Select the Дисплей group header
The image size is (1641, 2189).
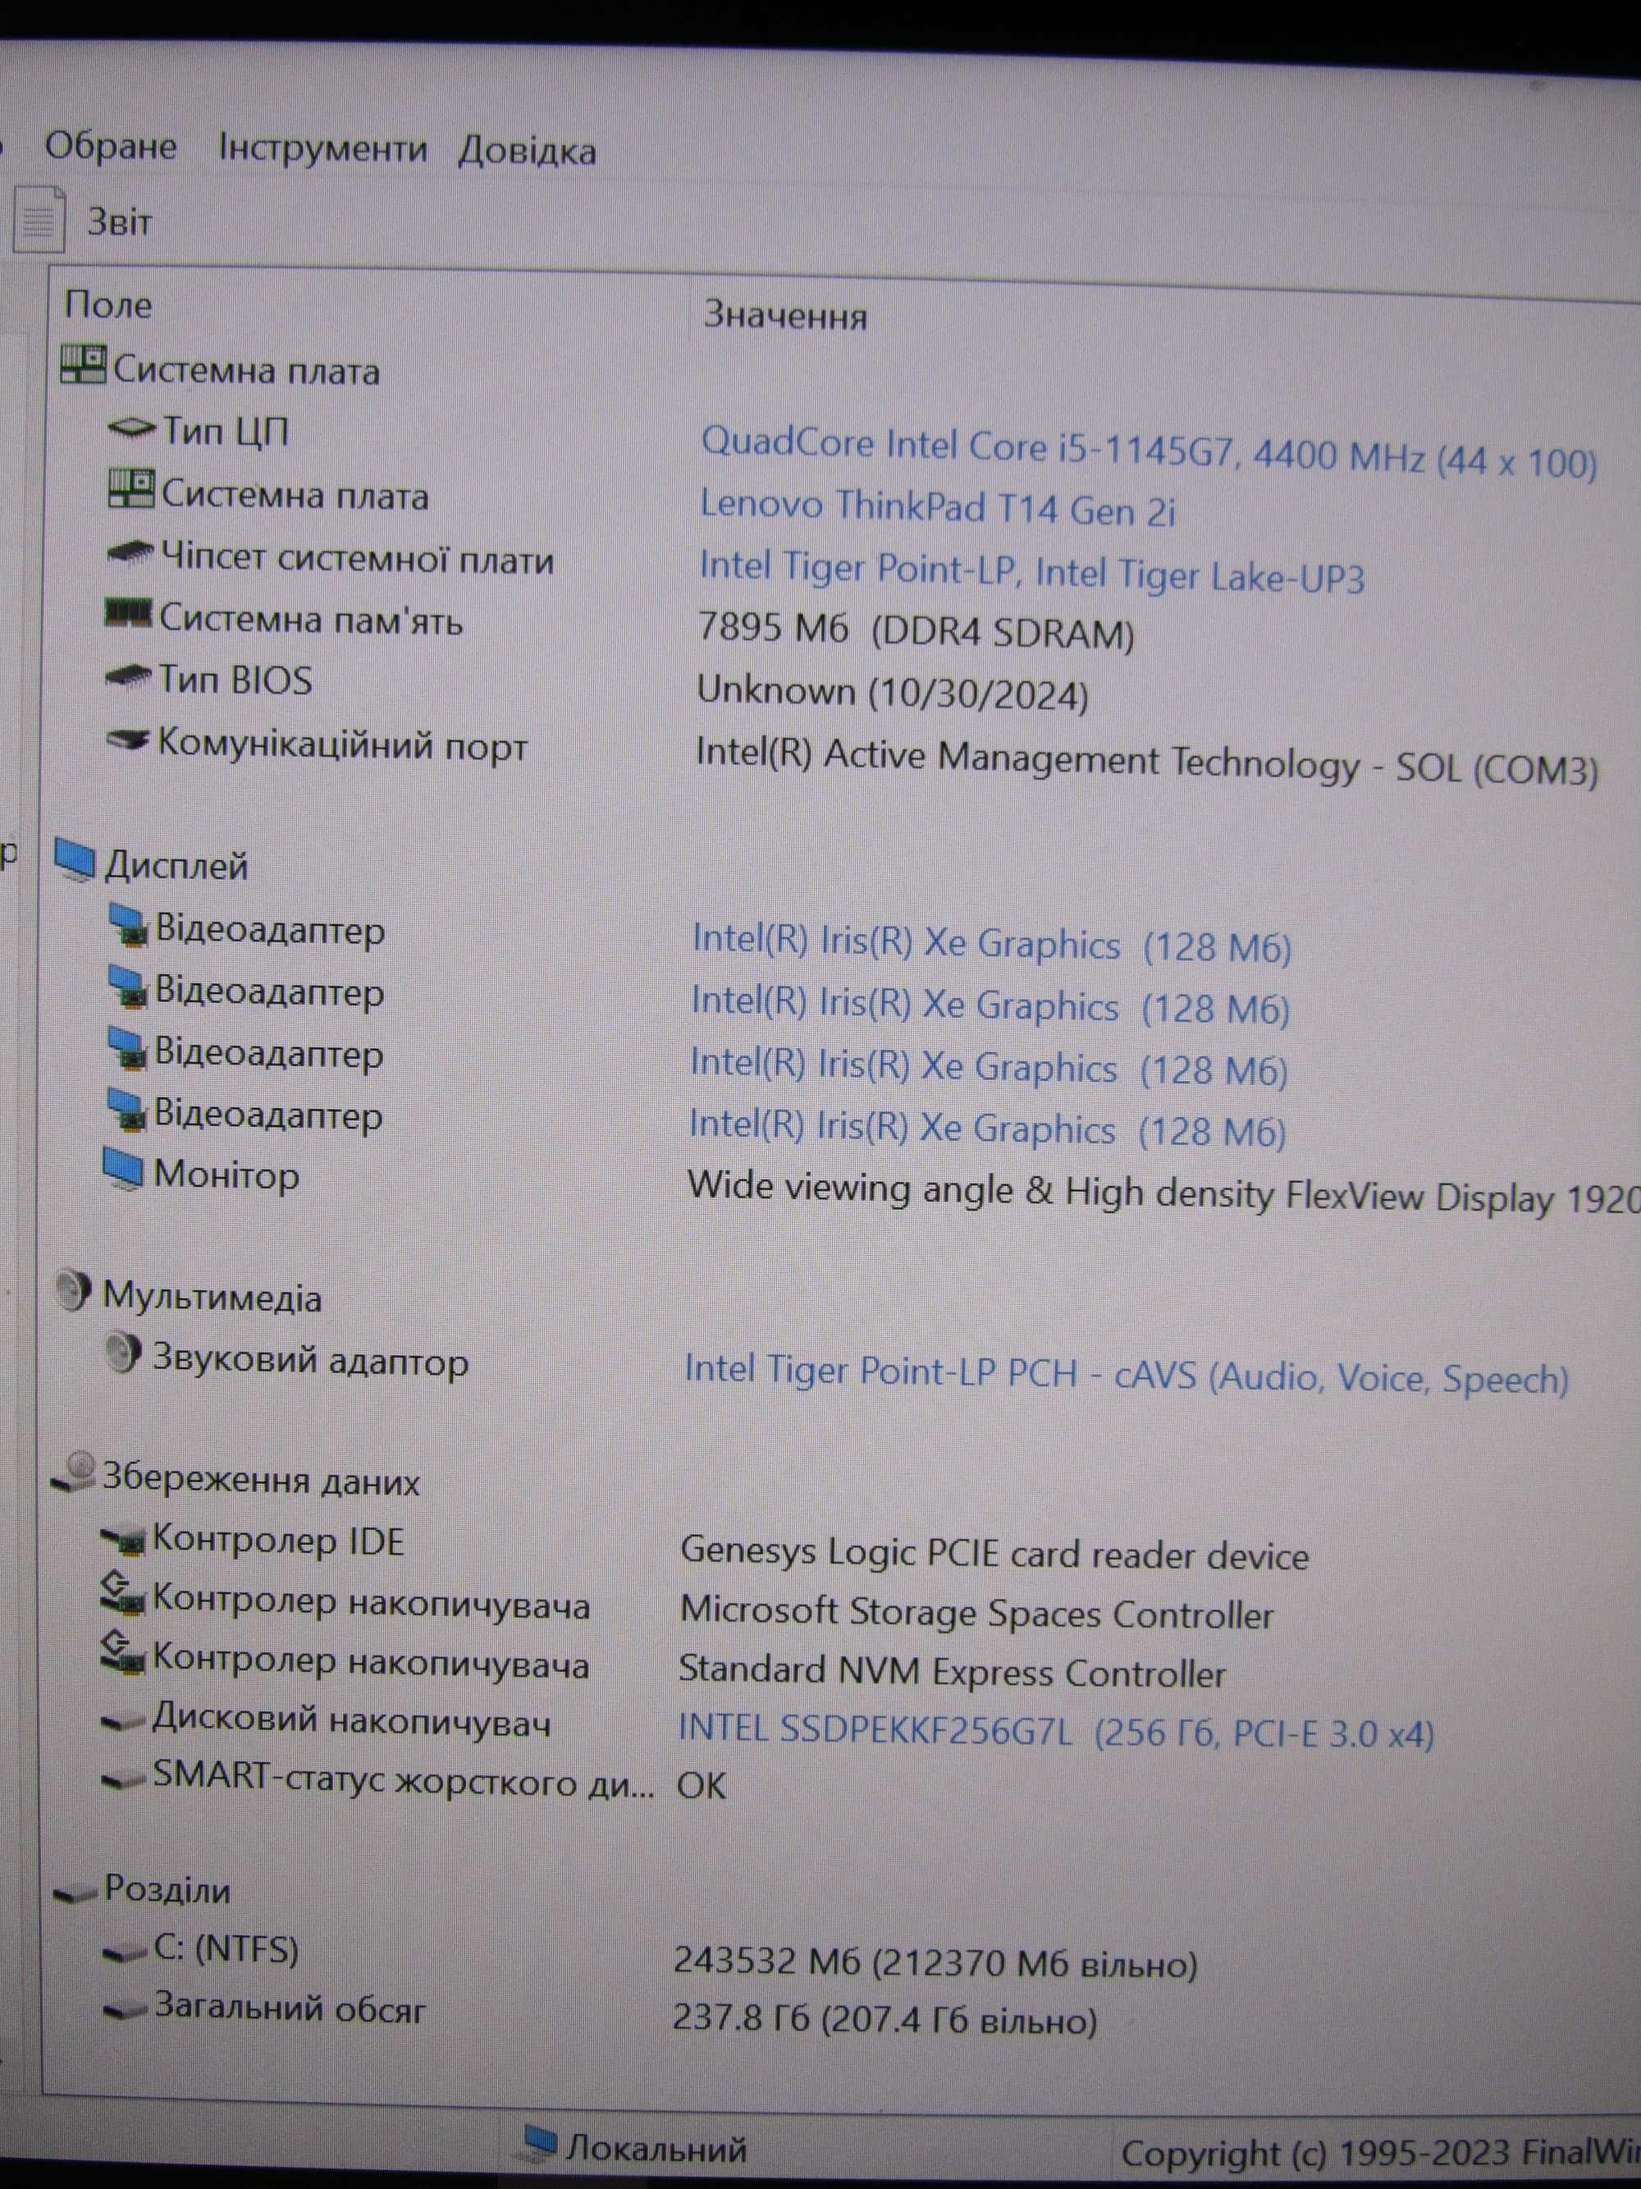176,866
